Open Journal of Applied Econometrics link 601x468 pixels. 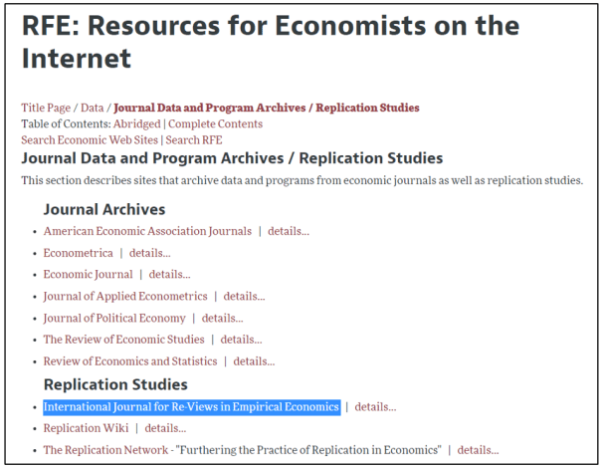tap(125, 296)
